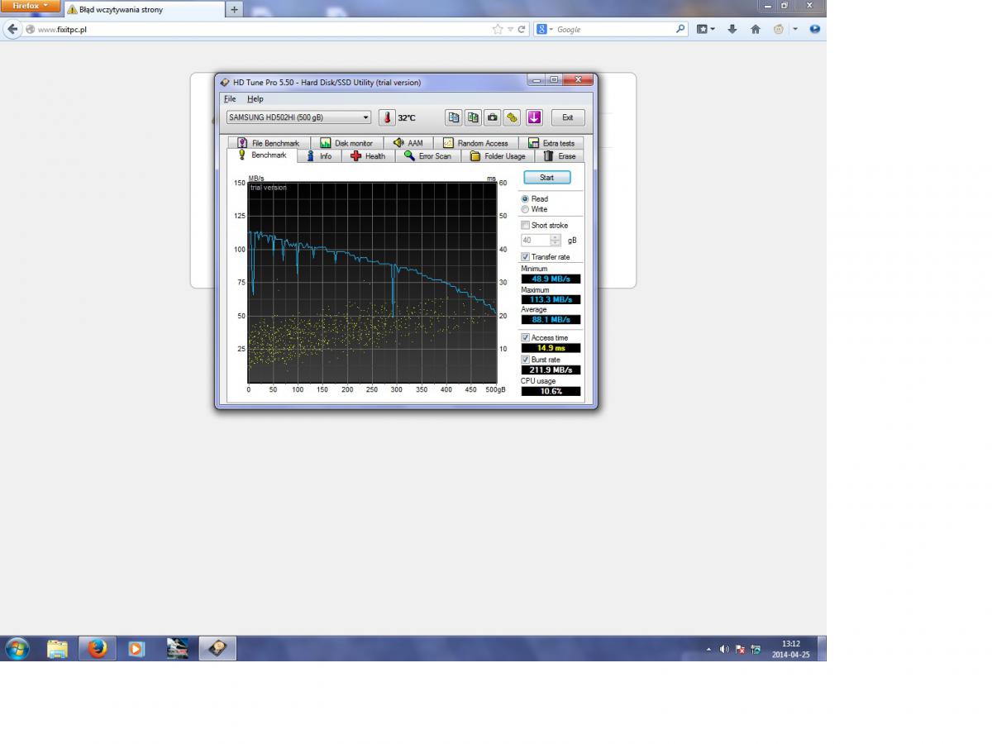This screenshot has width=992, height=744.
Task: Switch to the Erase tab
Action: (x=560, y=156)
